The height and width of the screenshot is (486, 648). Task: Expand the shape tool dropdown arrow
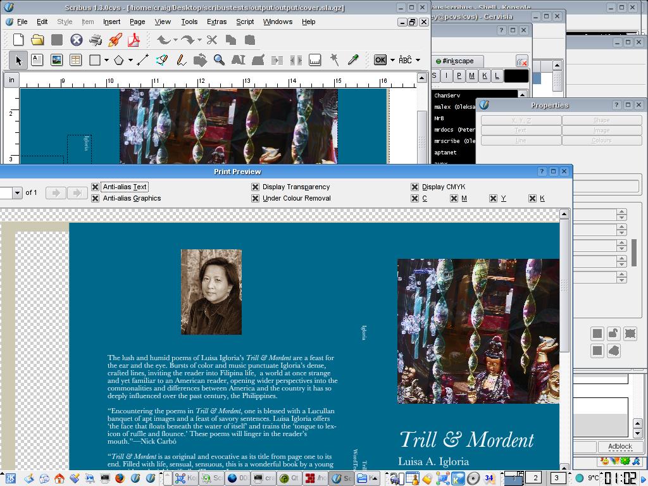pyautogui.click(x=106, y=60)
